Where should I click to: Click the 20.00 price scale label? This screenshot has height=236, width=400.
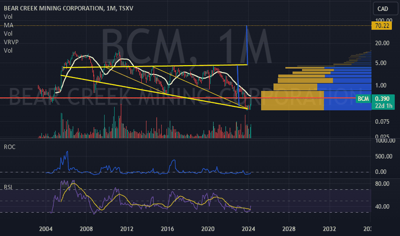click(x=382, y=43)
